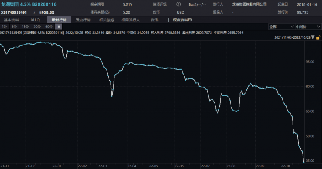The width and height of the screenshot is (322, 169).
Task: Open the 资讯 news tab
Action: (155, 19)
